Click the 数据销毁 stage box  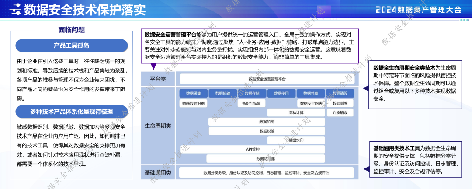tap(340, 94)
